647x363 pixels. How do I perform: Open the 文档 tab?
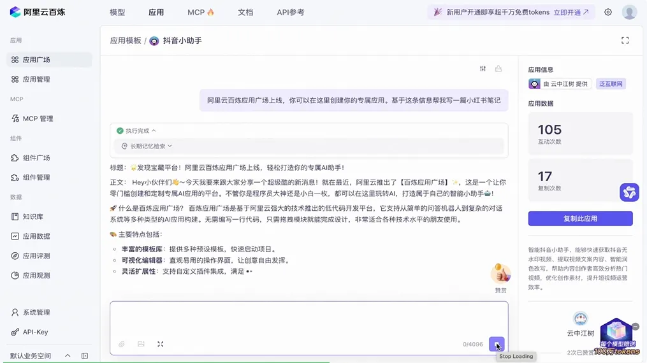point(245,12)
